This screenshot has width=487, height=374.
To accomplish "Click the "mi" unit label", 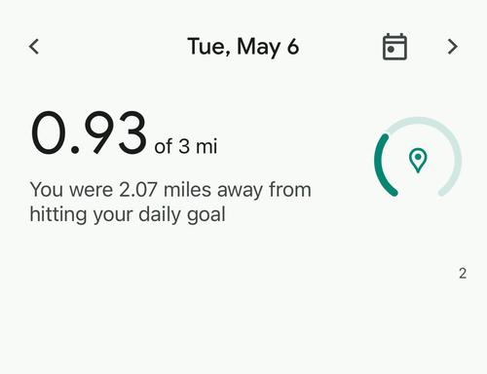I will [x=206, y=146].
